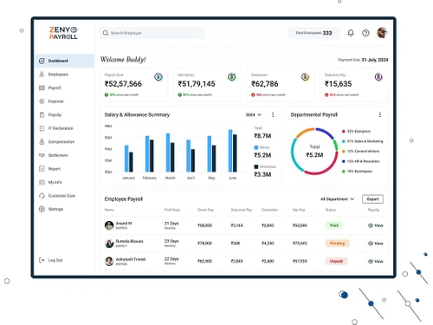
Task: Click Ashutosh Trivedi avatar photo
Action: coord(109,261)
